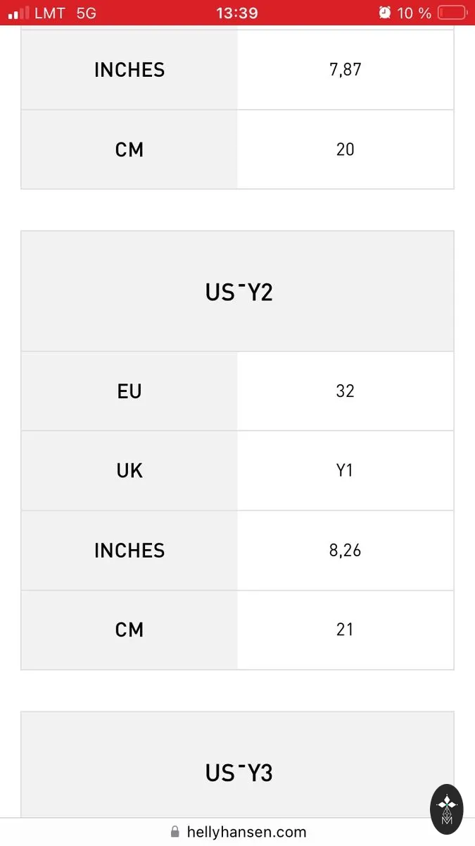Screen dimensions: 475x846
Task: Open the floating round widget icon
Action: (x=447, y=809)
